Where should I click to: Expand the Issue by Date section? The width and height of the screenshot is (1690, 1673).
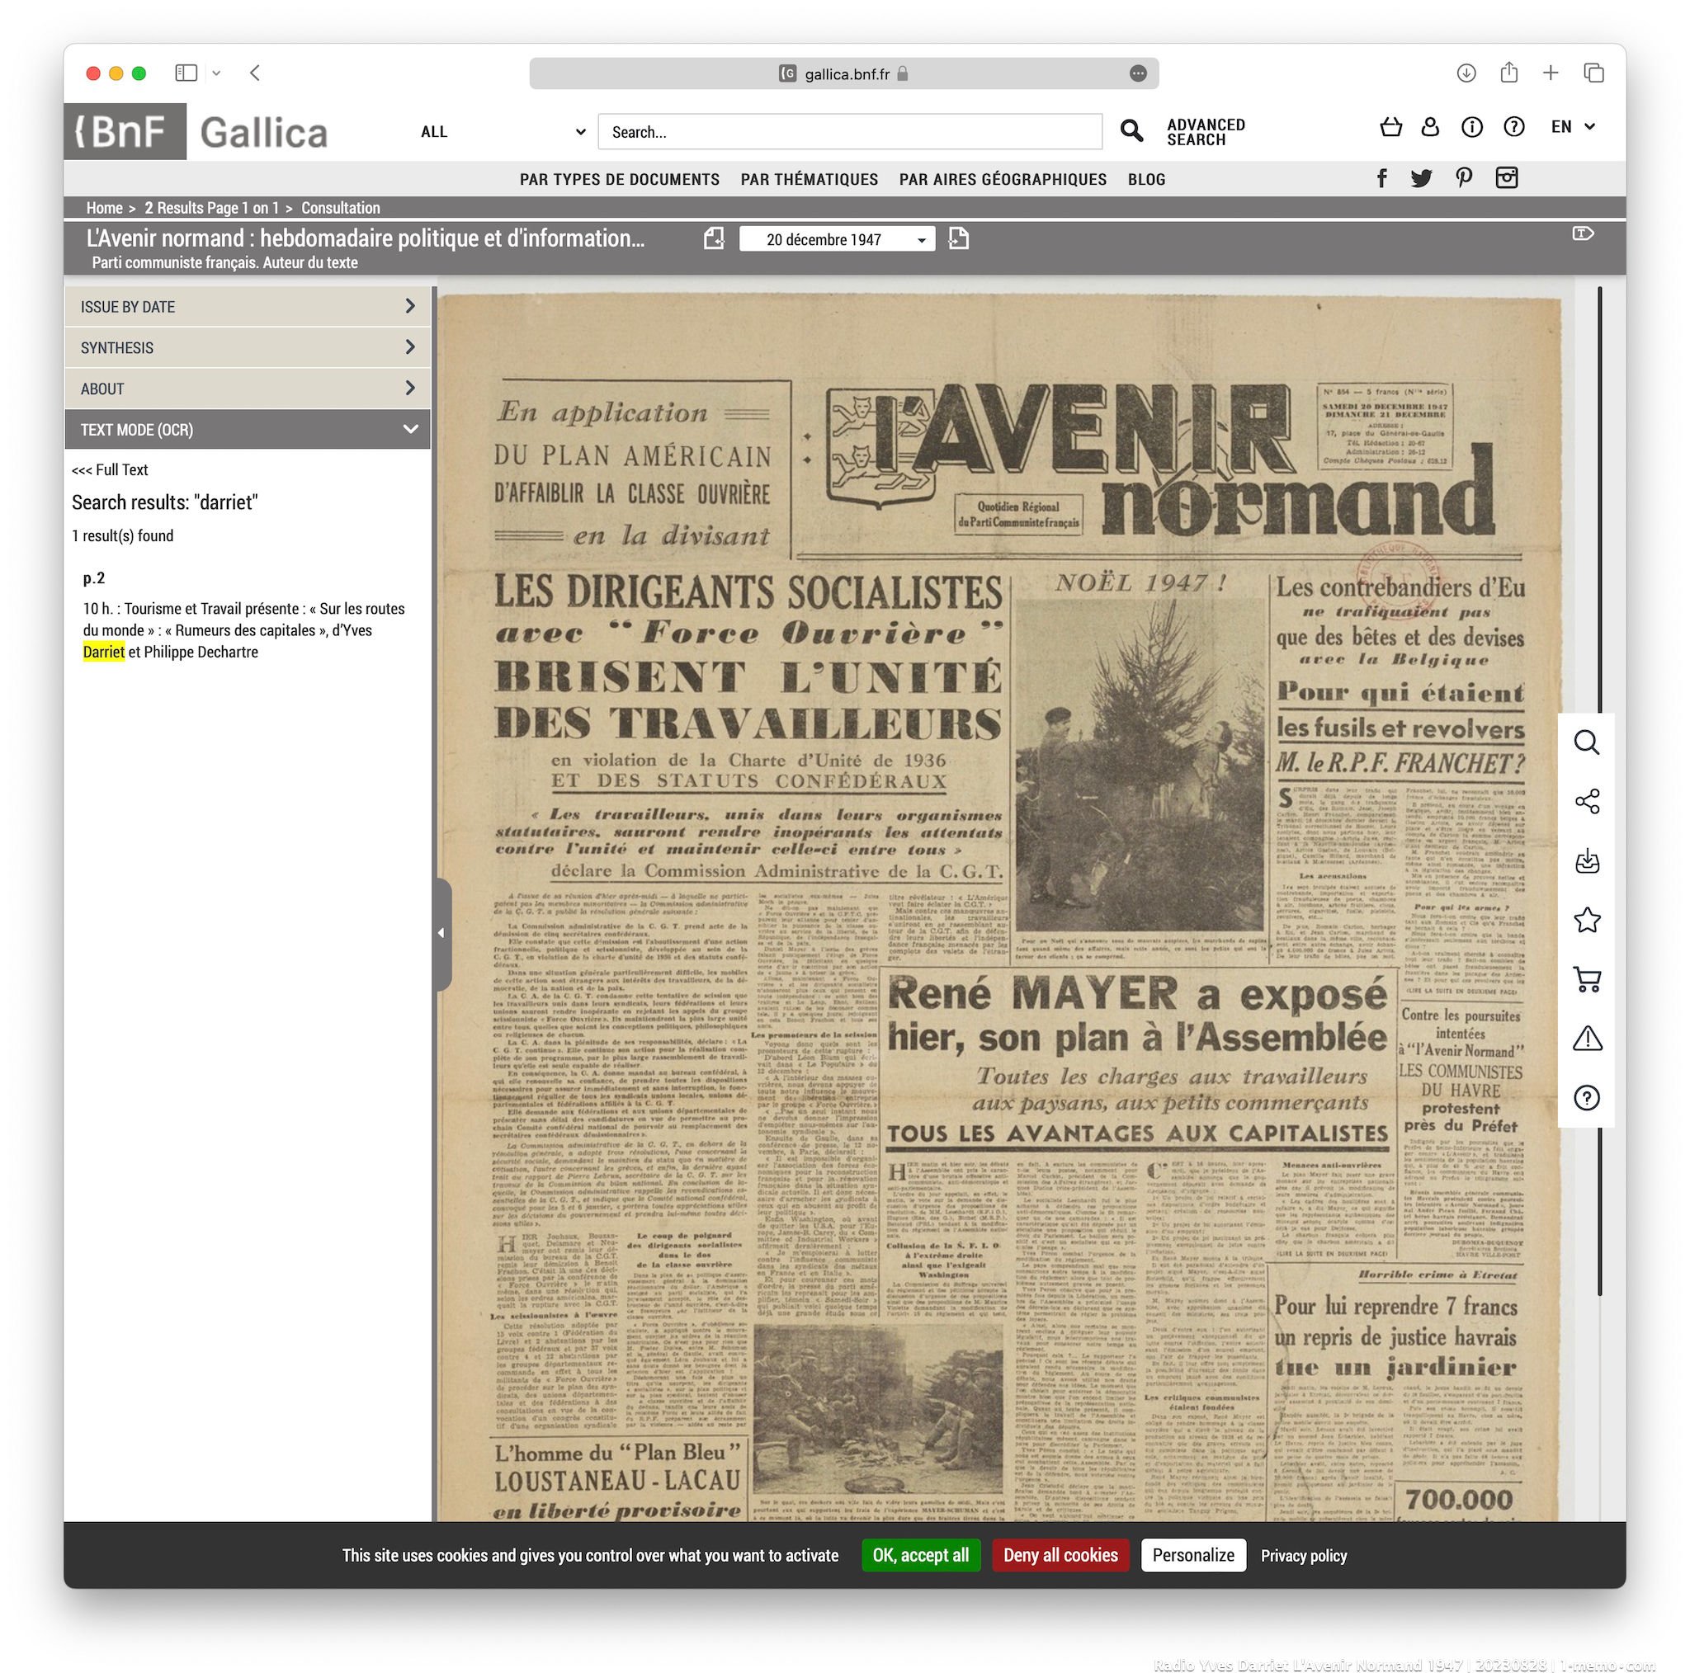247,307
